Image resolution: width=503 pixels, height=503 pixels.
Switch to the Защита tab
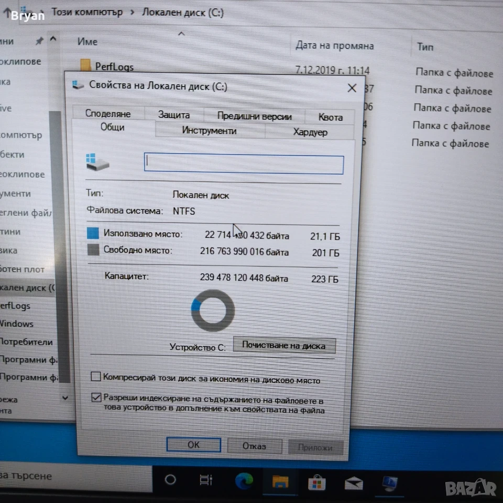pyautogui.click(x=174, y=115)
